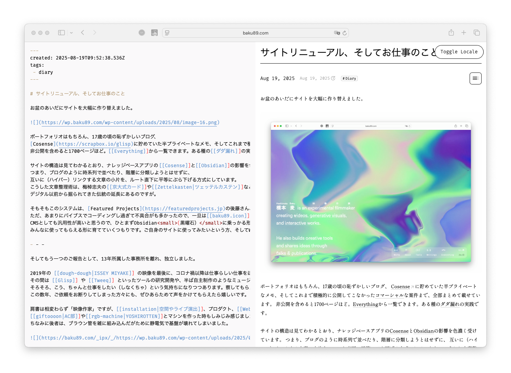Click the forward navigation arrow
This screenshot has height=373, width=511.
pos(95,33)
